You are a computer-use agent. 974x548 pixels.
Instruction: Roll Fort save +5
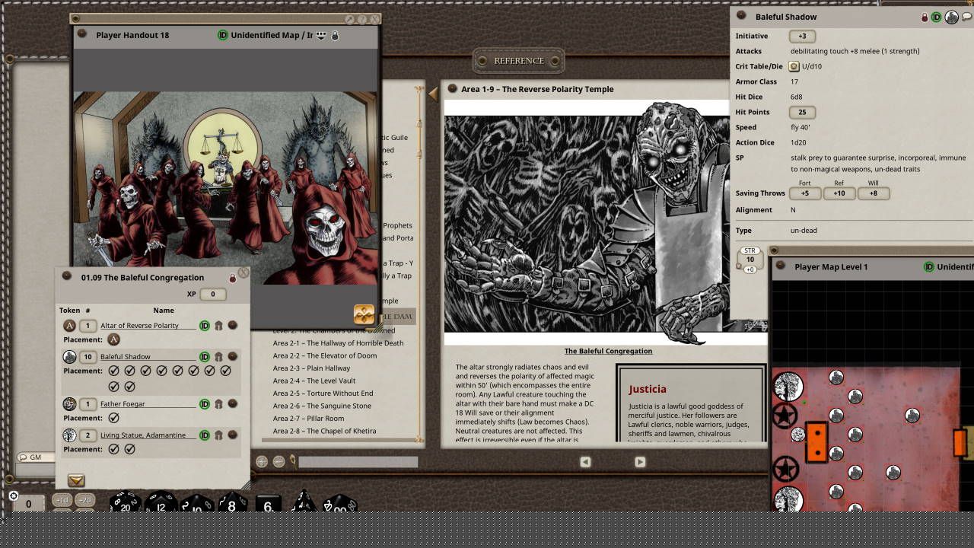tap(805, 193)
